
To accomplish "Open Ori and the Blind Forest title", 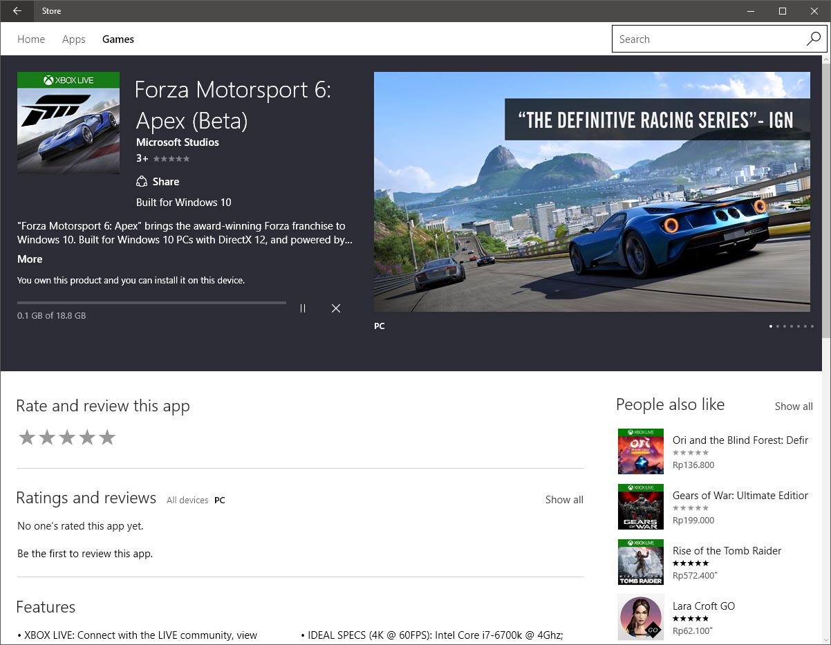I will [x=740, y=440].
